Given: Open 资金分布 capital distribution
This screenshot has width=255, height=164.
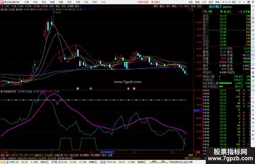Looking at the screenshot, I should tap(22, 158).
